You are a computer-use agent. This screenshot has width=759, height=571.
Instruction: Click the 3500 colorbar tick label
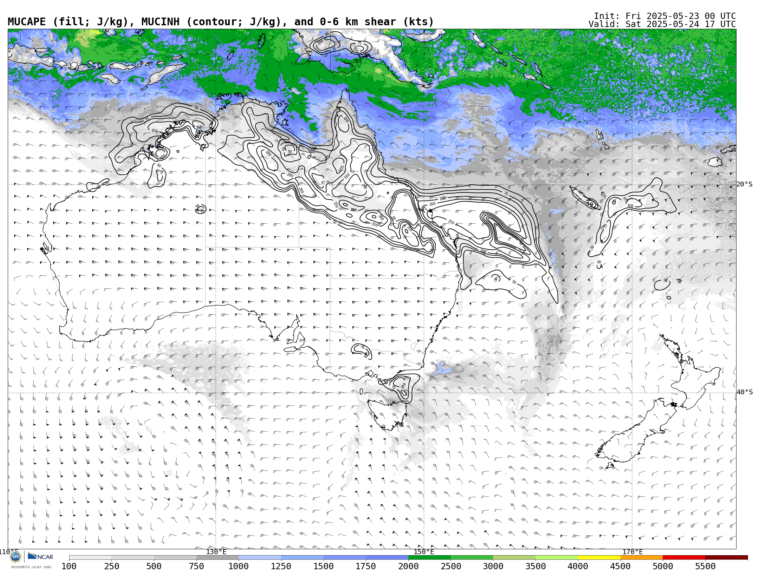tap(536, 566)
